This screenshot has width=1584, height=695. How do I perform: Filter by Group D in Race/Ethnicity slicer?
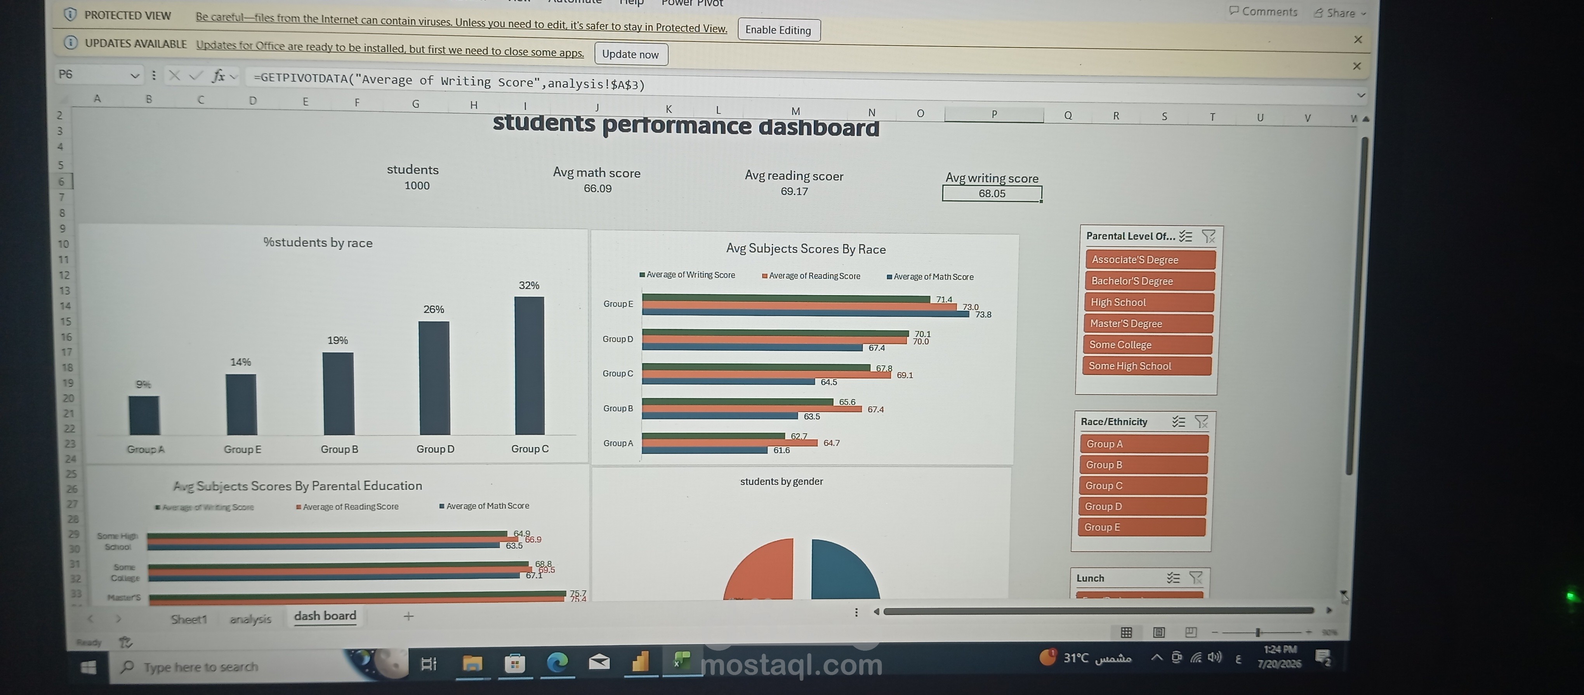(1142, 507)
